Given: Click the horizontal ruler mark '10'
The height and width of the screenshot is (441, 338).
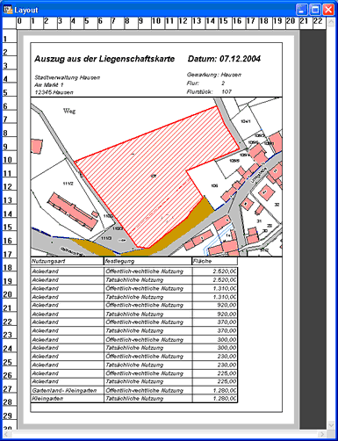Looking at the screenshot, I should [156, 21].
